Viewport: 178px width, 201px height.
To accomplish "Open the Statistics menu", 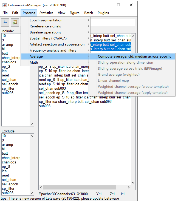I will click(46, 13).
